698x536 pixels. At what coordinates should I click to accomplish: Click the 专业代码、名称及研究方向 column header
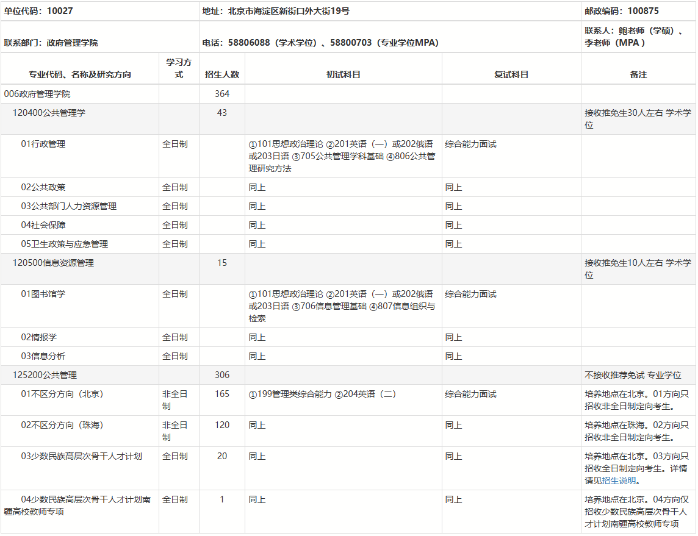80,74
